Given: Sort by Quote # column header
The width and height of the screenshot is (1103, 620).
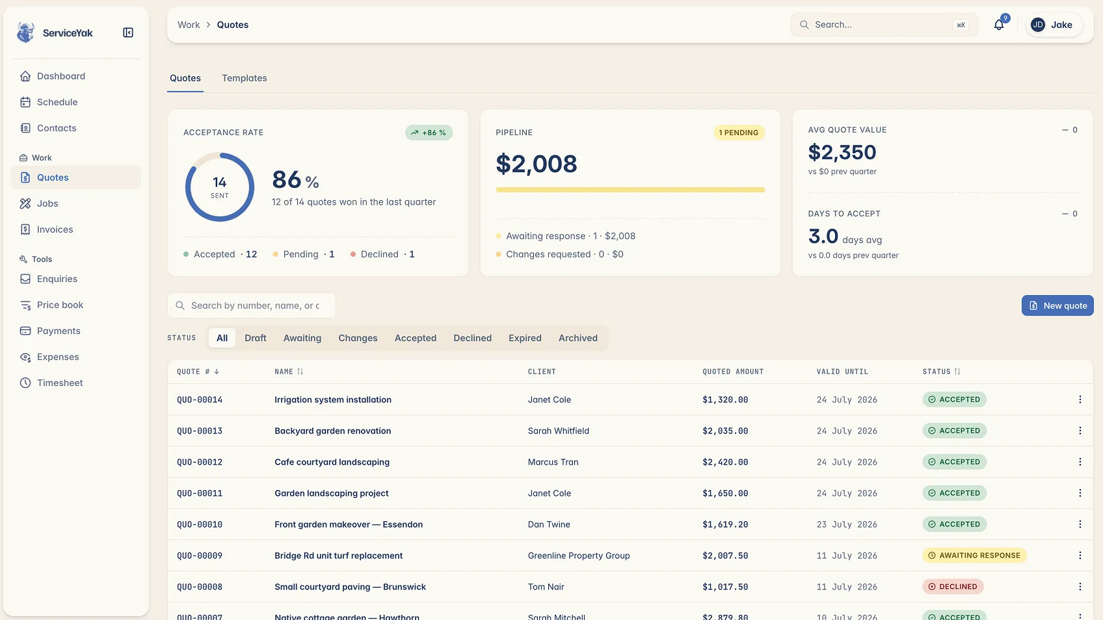Looking at the screenshot, I should pyautogui.click(x=198, y=372).
